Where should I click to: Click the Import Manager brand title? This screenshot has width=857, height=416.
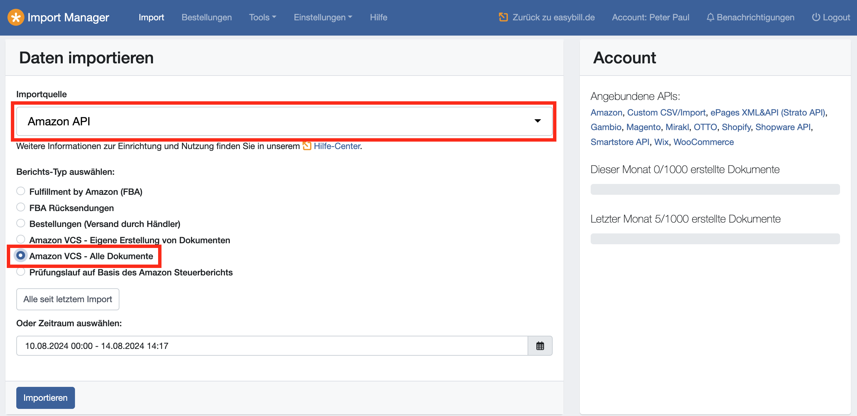68,17
